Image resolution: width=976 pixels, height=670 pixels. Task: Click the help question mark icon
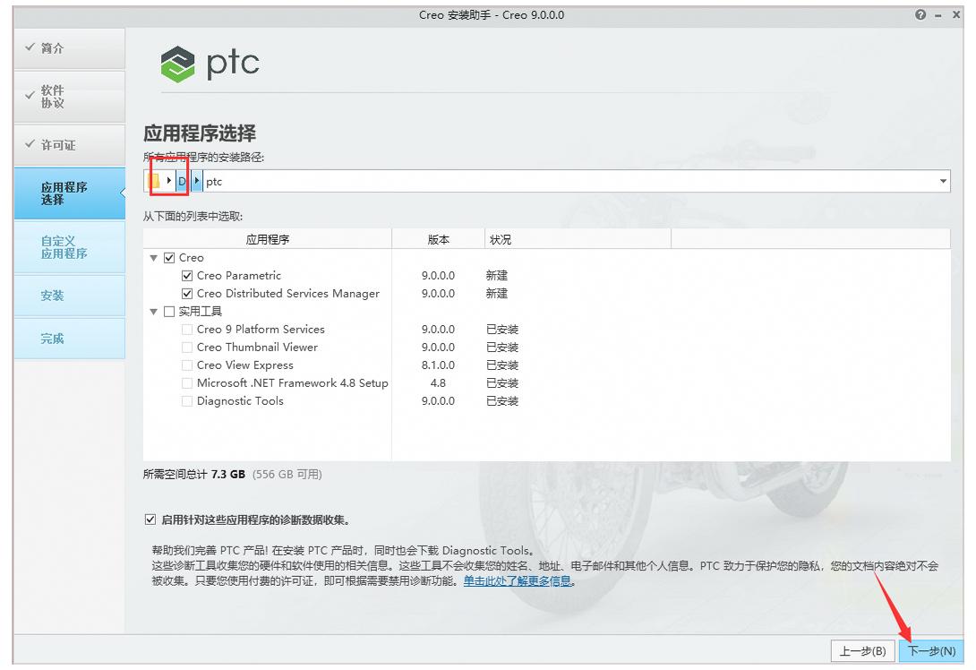tap(920, 15)
